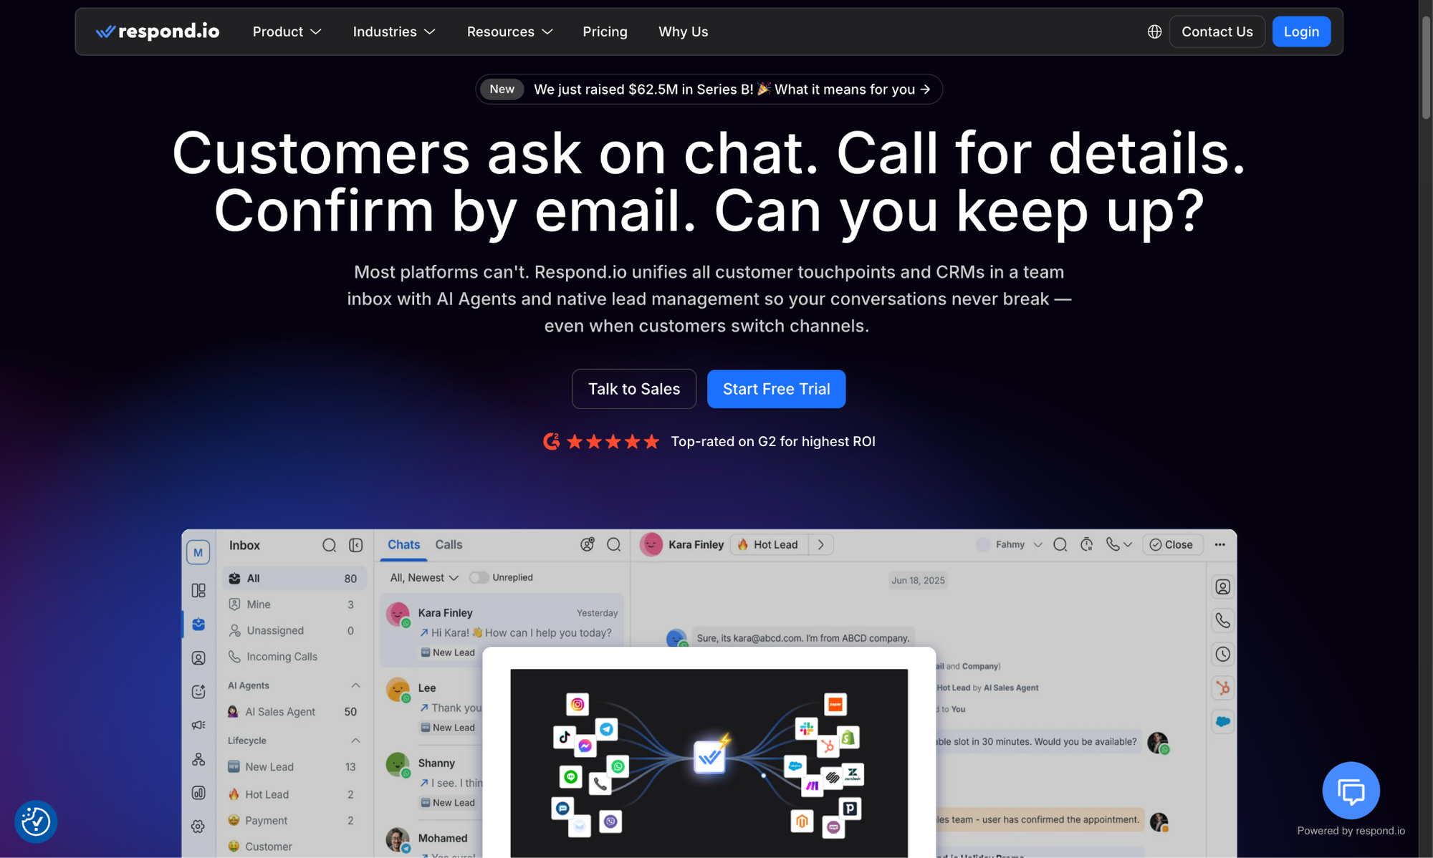Image resolution: width=1433 pixels, height=858 pixels.
Task: Click the Login button
Action: point(1301,32)
